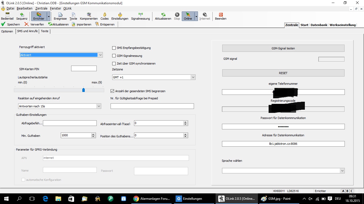Screen dimensions: 364x204
Task: Enable SMS Empfangsbestätigung checkbox
Action: [114, 48]
